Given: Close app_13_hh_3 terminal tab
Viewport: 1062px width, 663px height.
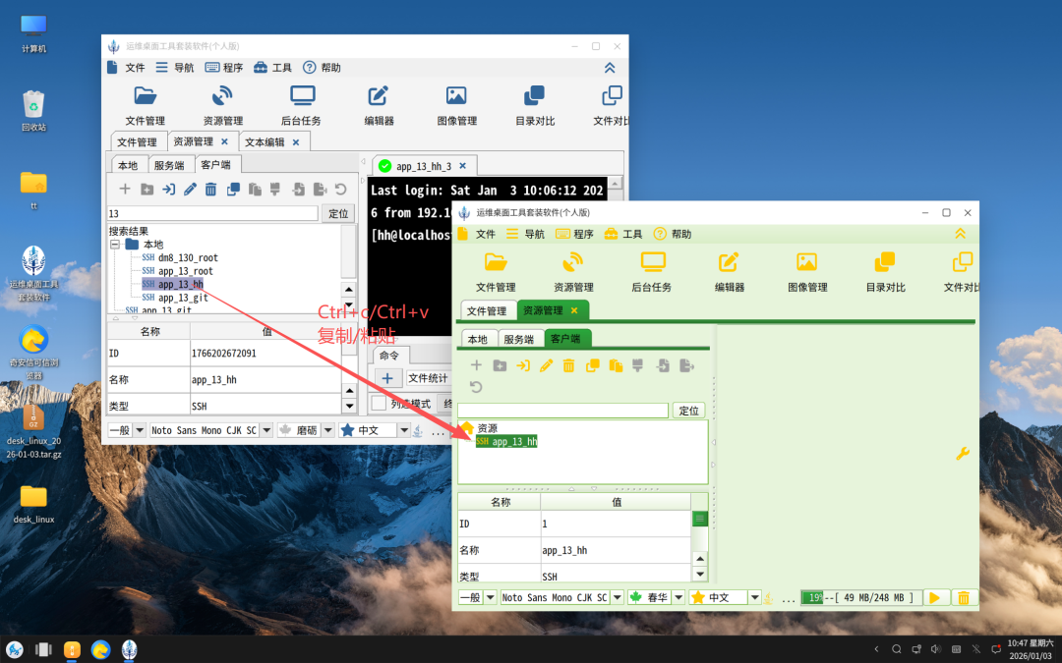Looking at the screenshot, I should coord(462,166).
